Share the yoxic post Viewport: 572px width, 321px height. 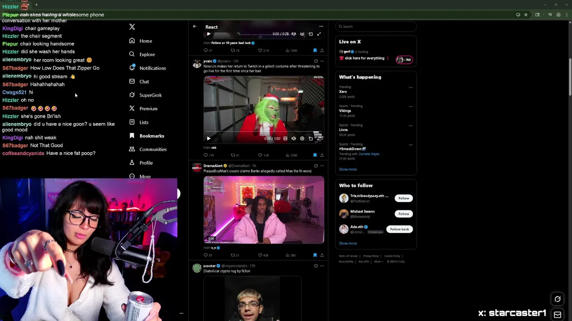[322, 155]
